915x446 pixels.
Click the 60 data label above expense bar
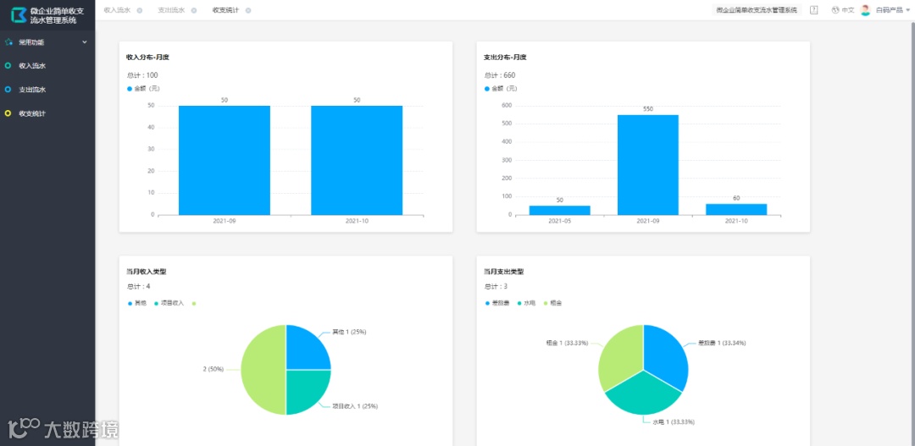point(736,198)
